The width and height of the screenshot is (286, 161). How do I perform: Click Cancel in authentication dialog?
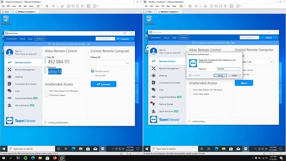pyautogui.click(x=234, y=76)
